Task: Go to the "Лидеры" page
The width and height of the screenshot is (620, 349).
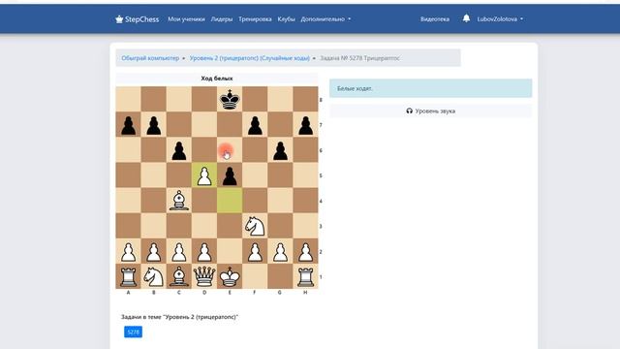Action: click(222, 19)
